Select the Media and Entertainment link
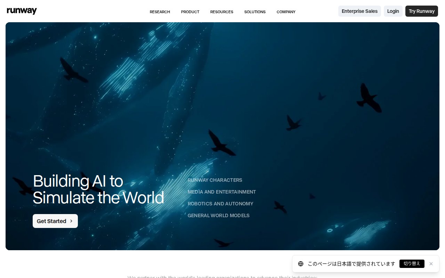Viewport: 445px width, 278px height. click(222, 192)
